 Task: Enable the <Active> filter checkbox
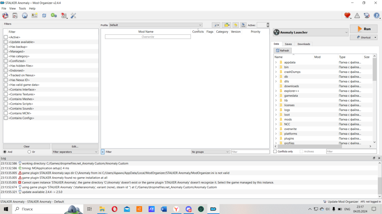click(6, 37)
